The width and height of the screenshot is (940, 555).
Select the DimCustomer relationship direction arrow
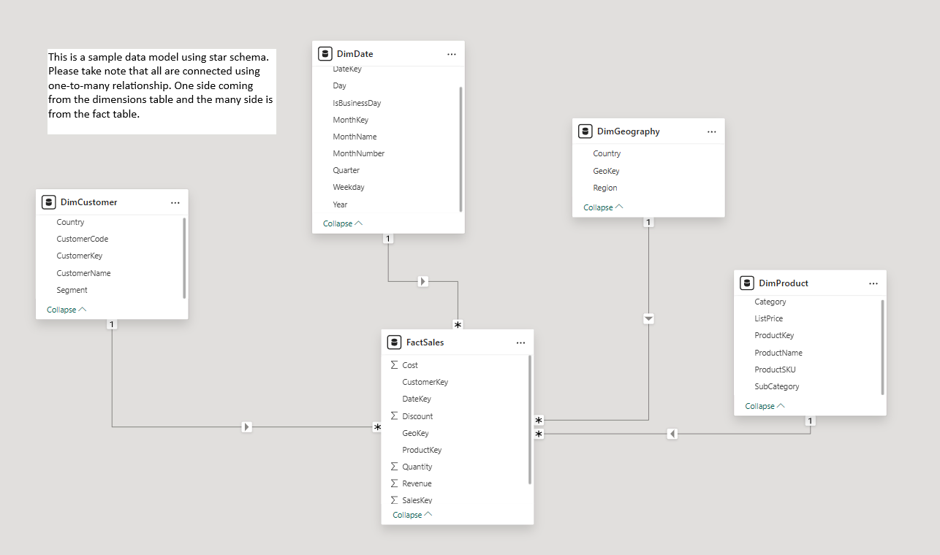[x=247, y=426]
